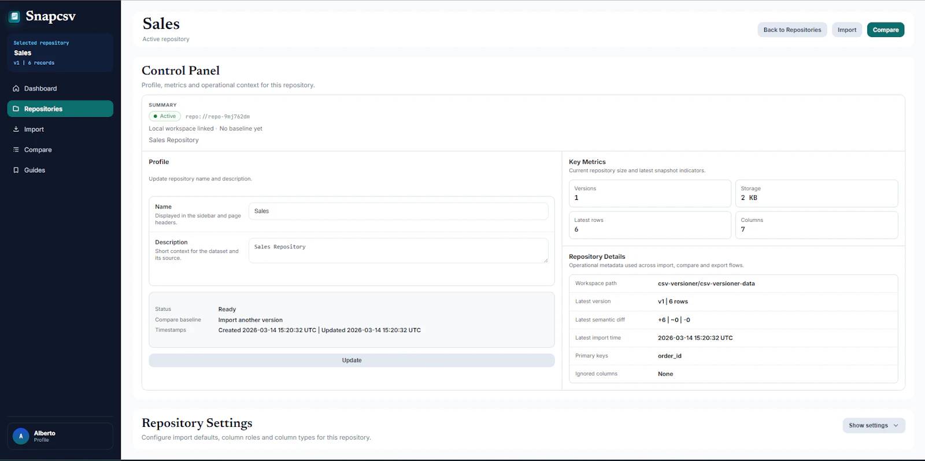The width and height of the screenshot is (925, 461).
Task: Click the Latest import time value
Action: click(x=695, y=338)
